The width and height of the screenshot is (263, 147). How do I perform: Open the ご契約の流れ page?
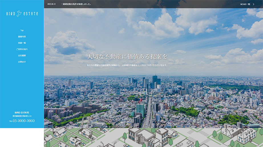tap(22, 49)
